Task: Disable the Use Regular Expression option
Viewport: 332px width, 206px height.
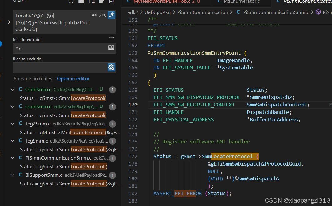Action: click(x=111, y=15)
